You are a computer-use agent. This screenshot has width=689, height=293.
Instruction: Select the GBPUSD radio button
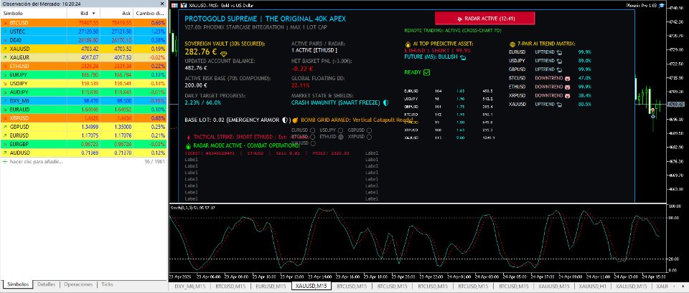click(x=369, y=130)
